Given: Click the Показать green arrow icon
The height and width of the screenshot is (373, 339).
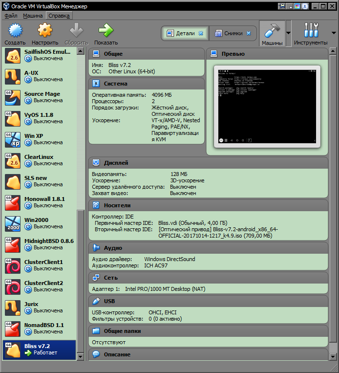Looking at the screenshot, I should coord(106,30).
